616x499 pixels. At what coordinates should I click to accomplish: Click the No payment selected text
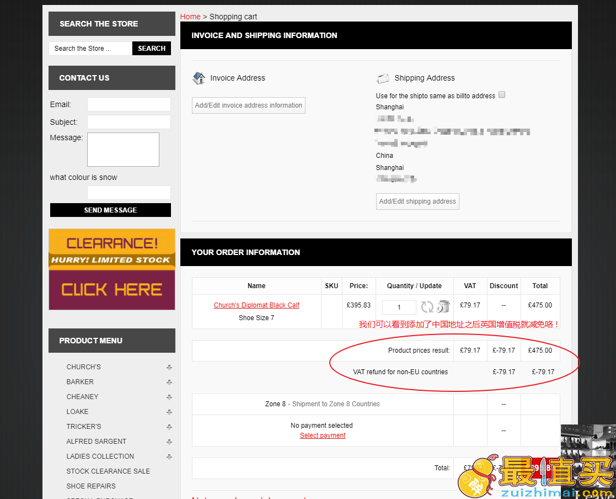coord(322,426)
